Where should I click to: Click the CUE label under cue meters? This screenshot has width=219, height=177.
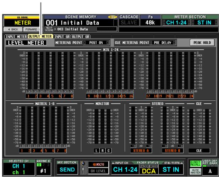coord(199,151)
